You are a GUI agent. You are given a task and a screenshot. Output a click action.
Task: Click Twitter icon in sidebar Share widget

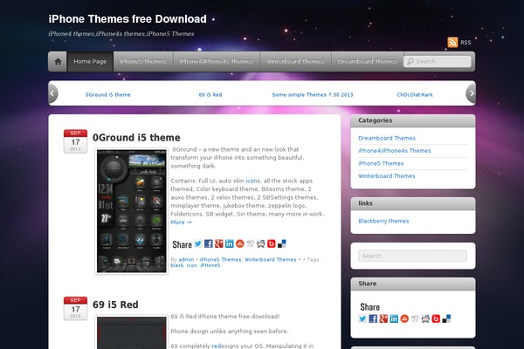362,318
